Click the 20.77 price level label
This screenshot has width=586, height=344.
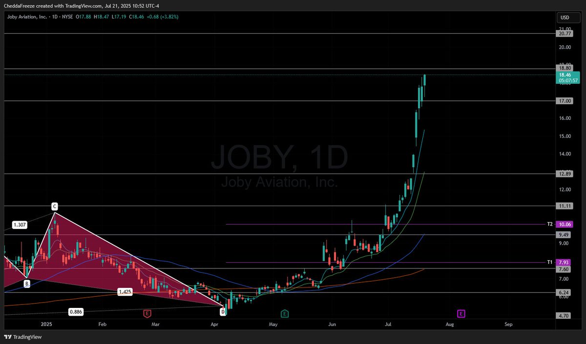coord(564,34)
